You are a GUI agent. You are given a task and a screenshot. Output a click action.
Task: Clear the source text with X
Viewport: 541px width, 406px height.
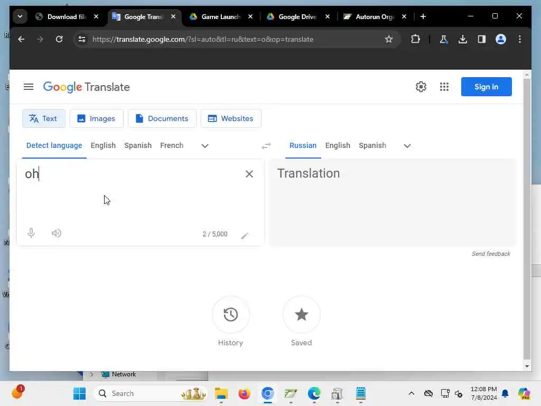pos(249,173)
